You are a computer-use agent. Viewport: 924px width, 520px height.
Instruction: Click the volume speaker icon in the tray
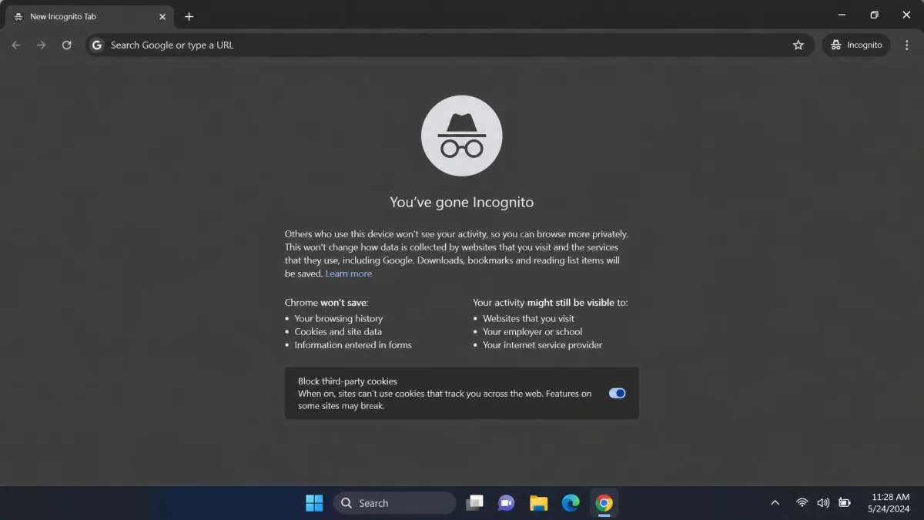click(x=823, y=503)
